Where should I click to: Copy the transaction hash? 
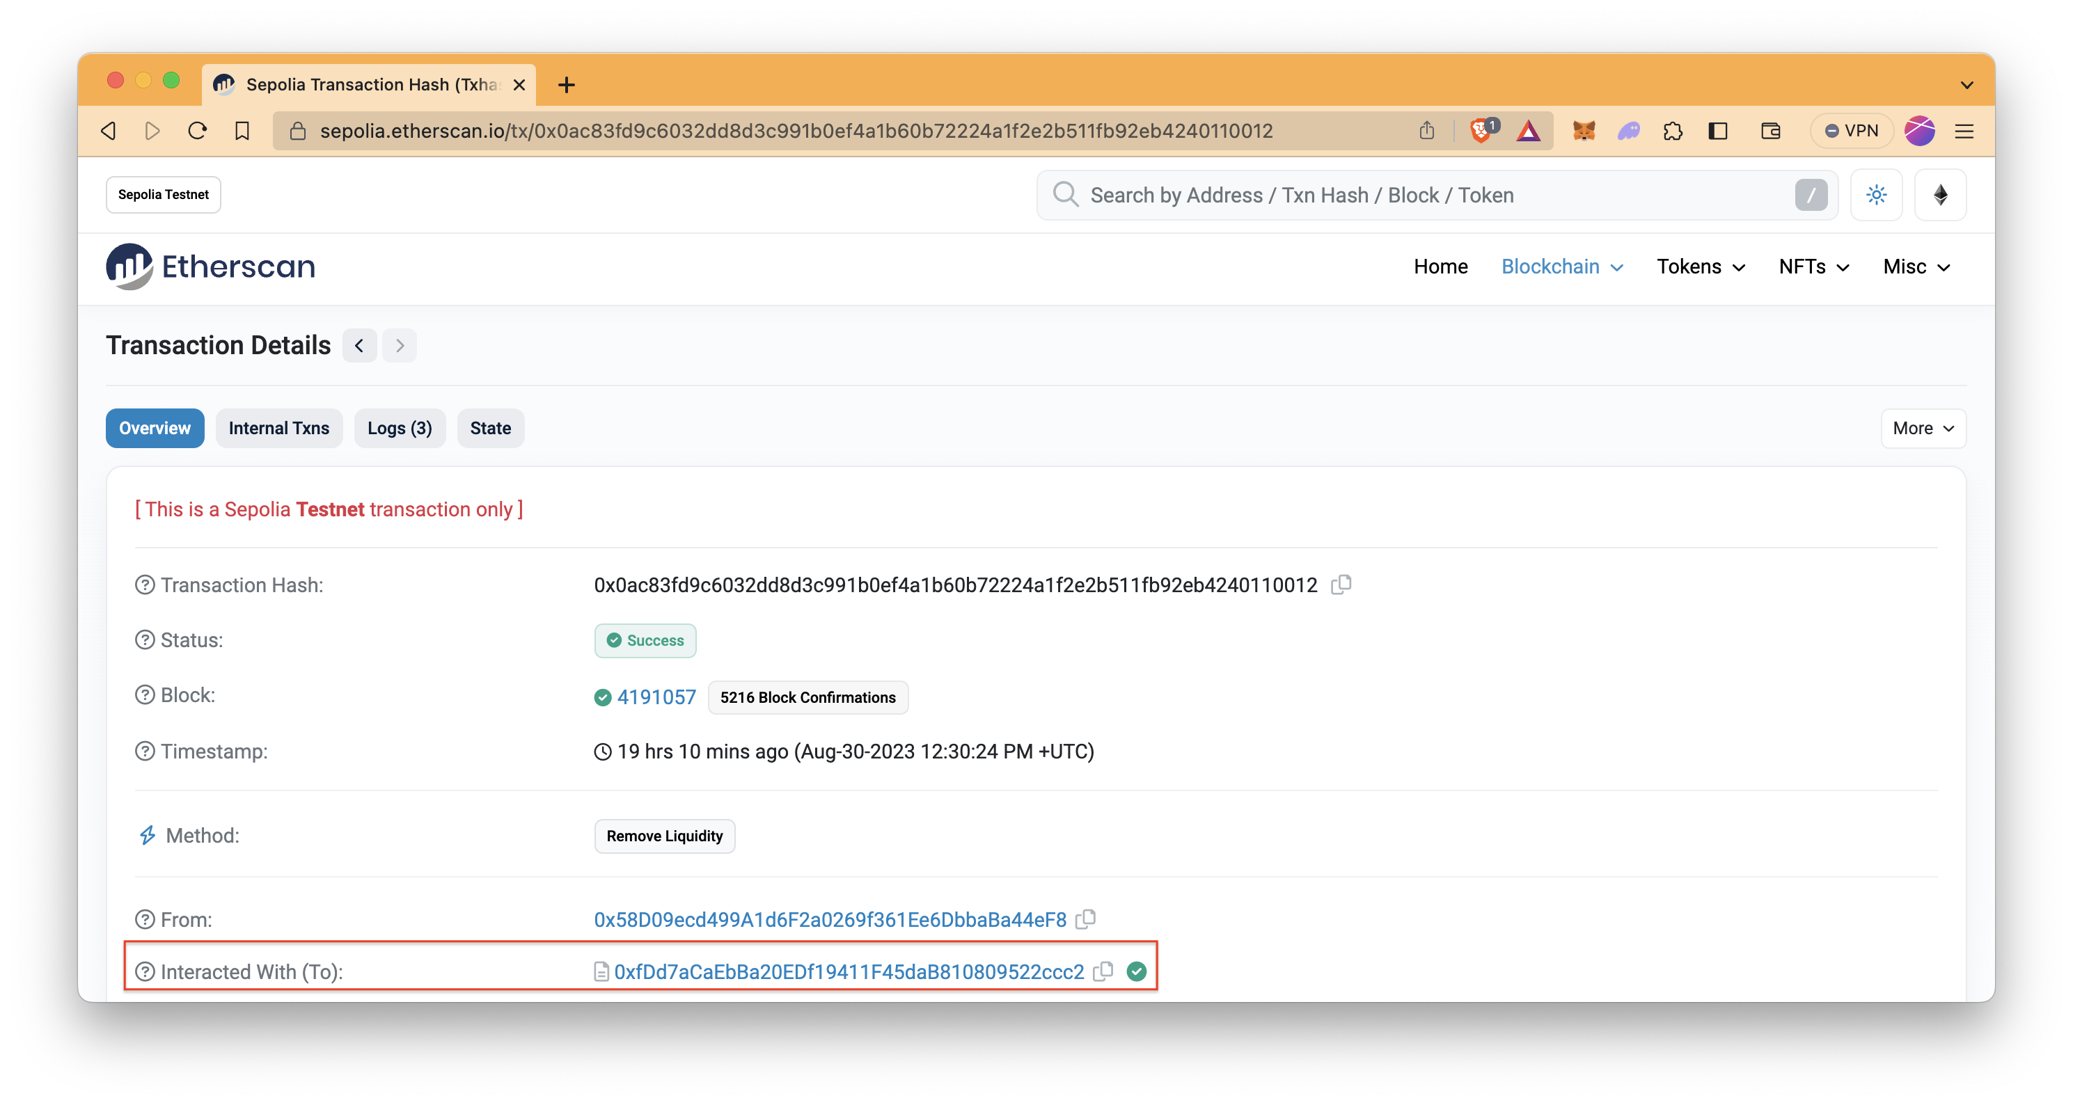pyautogui.click(x=1341, y=585)
